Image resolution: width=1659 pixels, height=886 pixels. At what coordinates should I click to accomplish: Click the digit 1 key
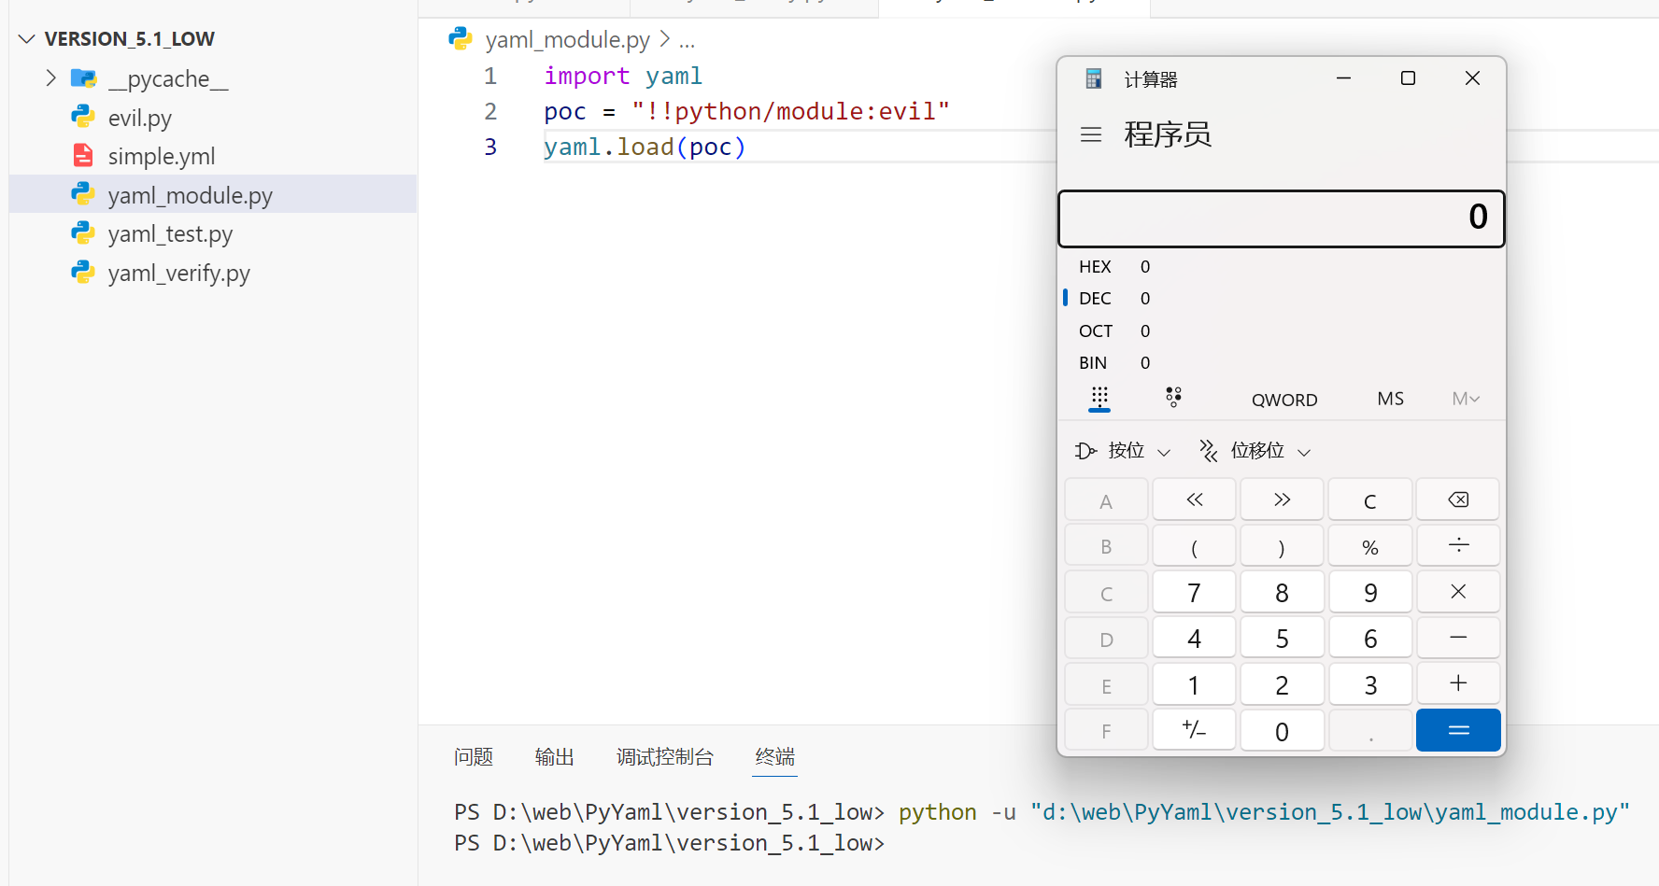[x=1195, y=684]
